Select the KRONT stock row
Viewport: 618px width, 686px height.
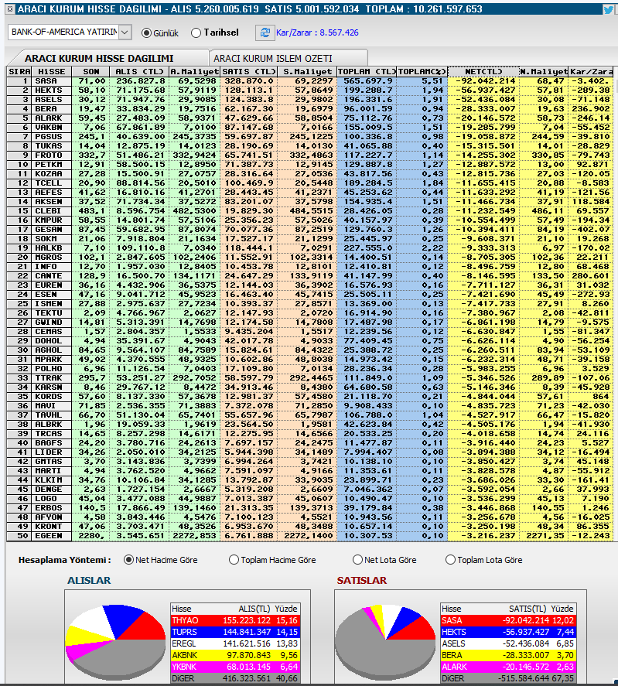coord(310,527)
